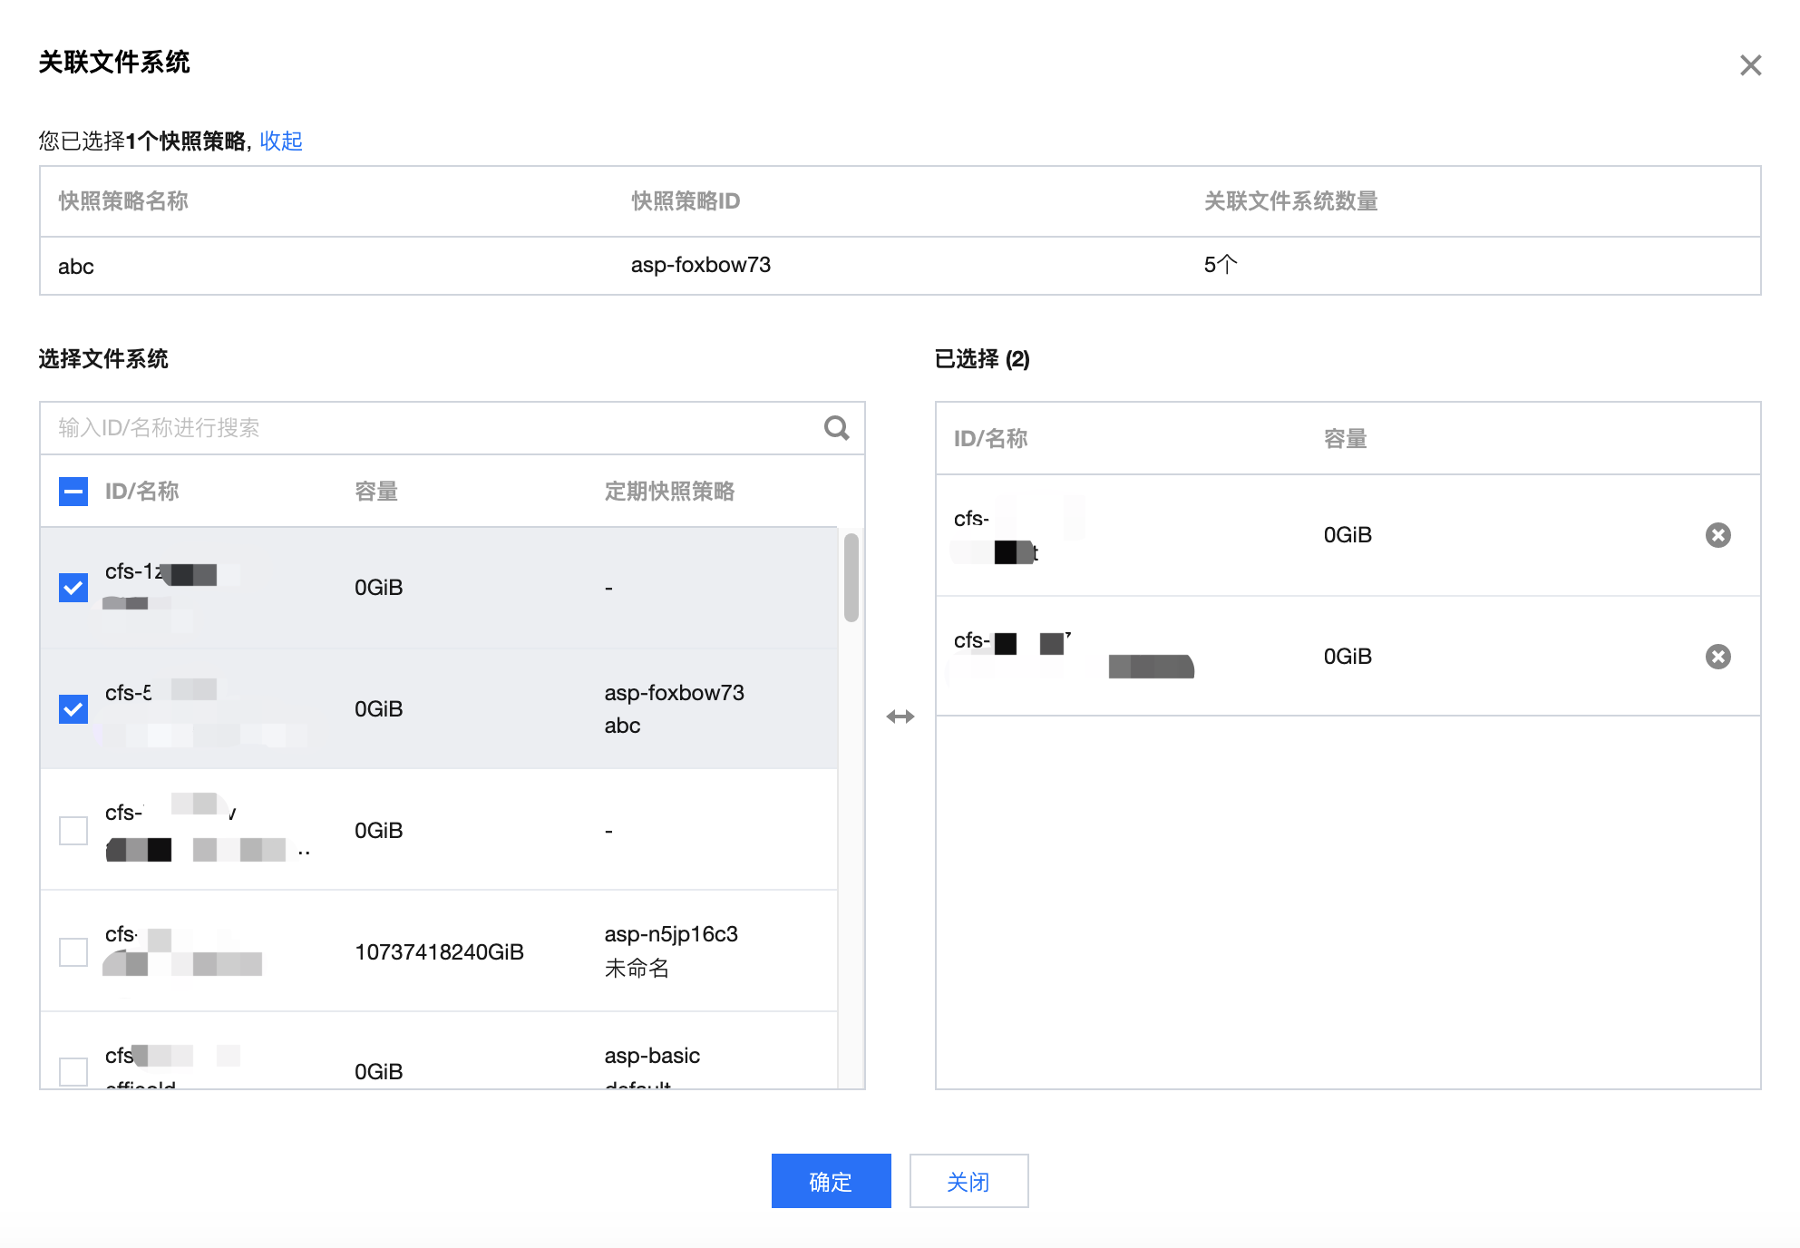Remove second selected file system

click(x=1717, y=657)
